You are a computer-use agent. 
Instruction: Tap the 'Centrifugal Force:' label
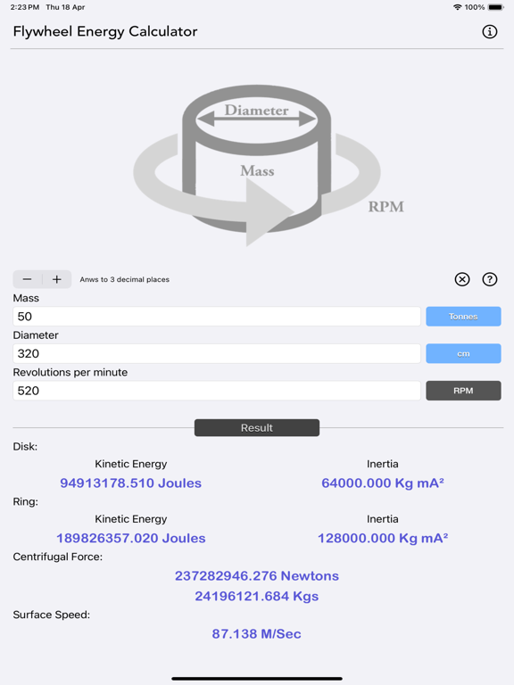tap(58, 557)
